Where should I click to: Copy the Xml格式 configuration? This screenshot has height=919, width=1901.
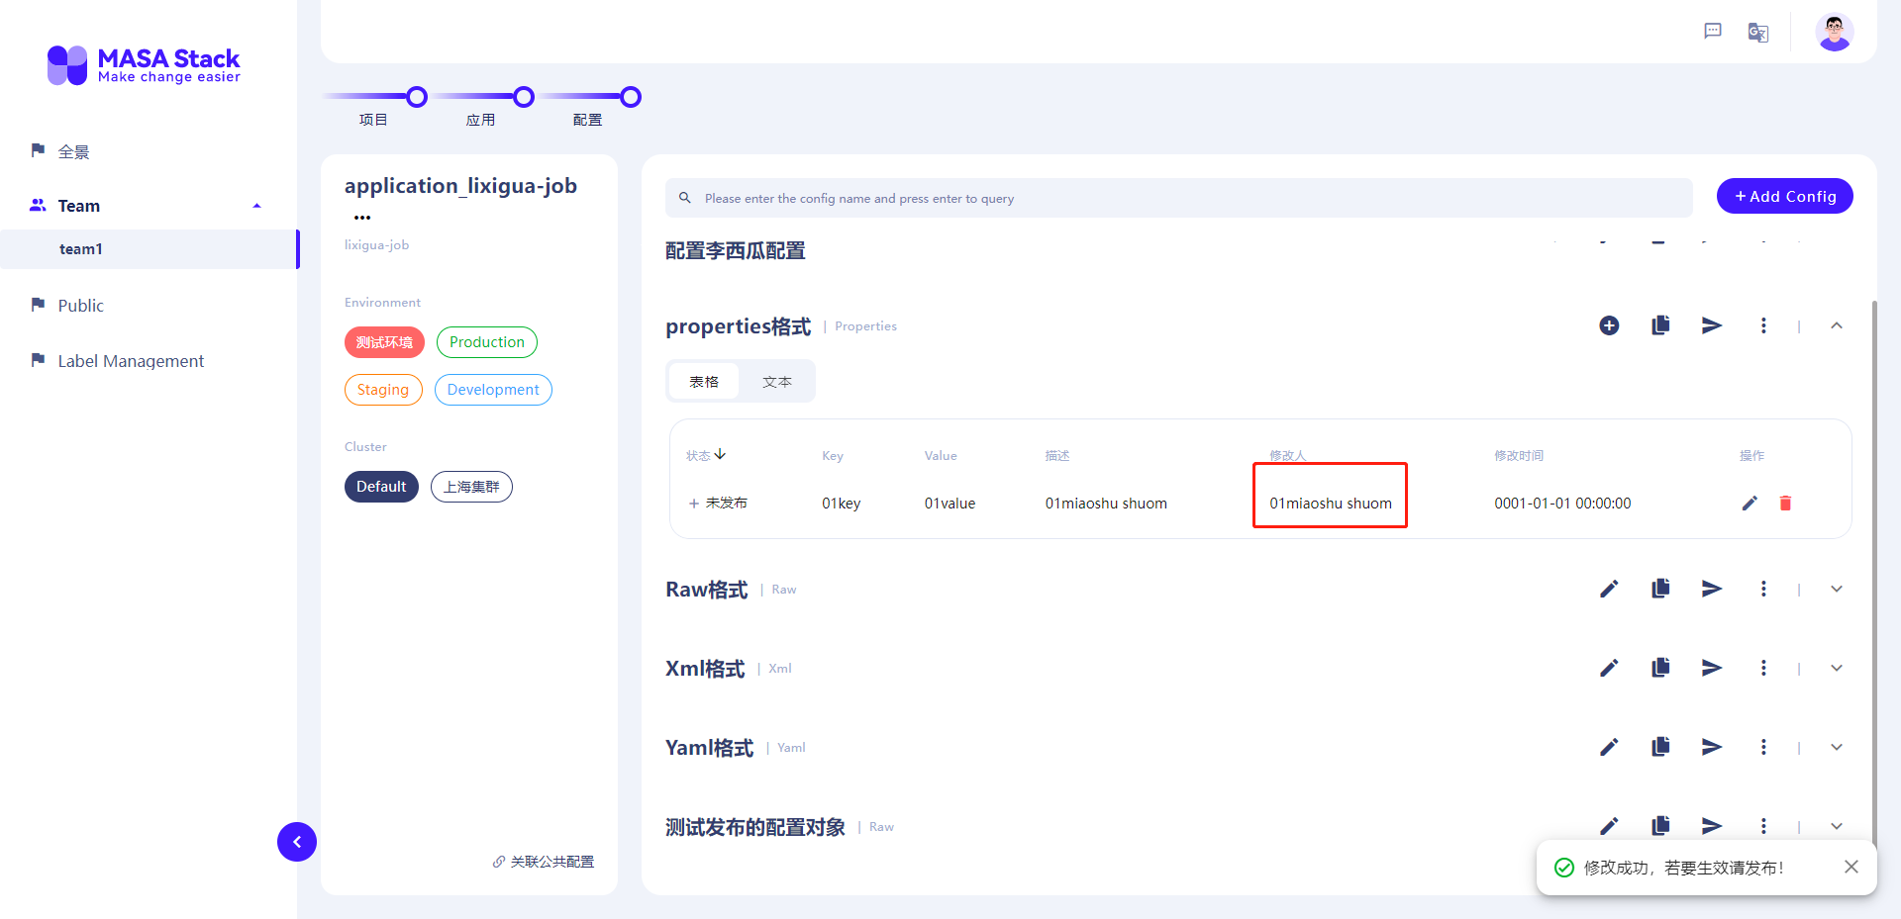[x=1660, y=667]
